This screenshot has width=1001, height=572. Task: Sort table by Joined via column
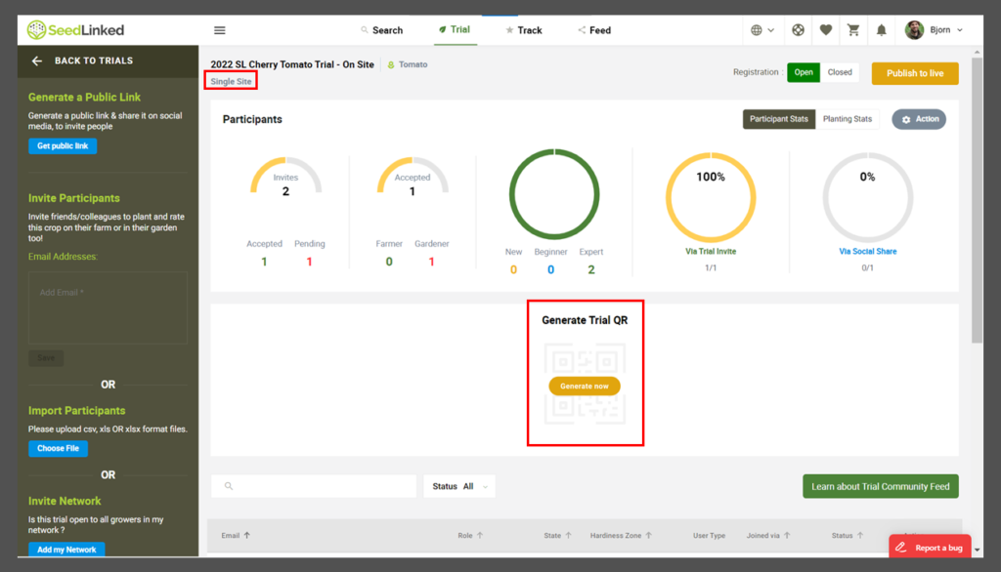(768, 536)
